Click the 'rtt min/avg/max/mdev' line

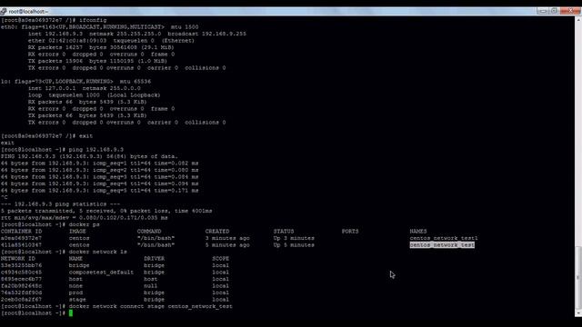(85, 218)
